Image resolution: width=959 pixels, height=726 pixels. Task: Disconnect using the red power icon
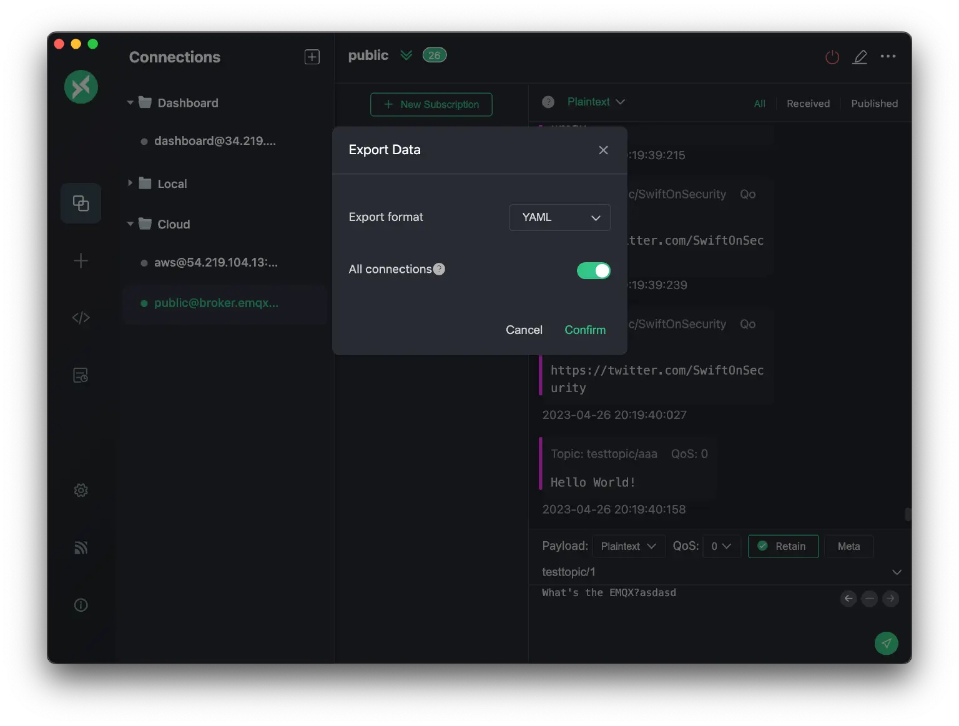[831, 57]
